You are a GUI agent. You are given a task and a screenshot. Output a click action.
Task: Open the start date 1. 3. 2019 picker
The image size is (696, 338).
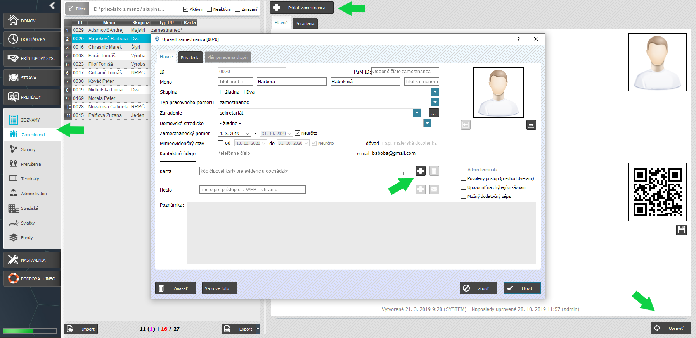point(248,134)
